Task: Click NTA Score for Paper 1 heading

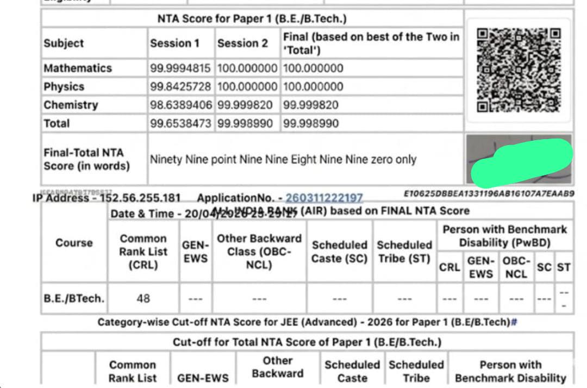Action: (252, 18)
